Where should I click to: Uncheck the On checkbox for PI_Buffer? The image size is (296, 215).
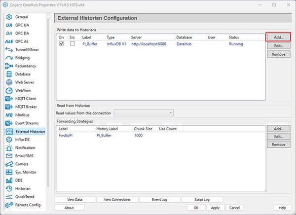pos(62,43)
